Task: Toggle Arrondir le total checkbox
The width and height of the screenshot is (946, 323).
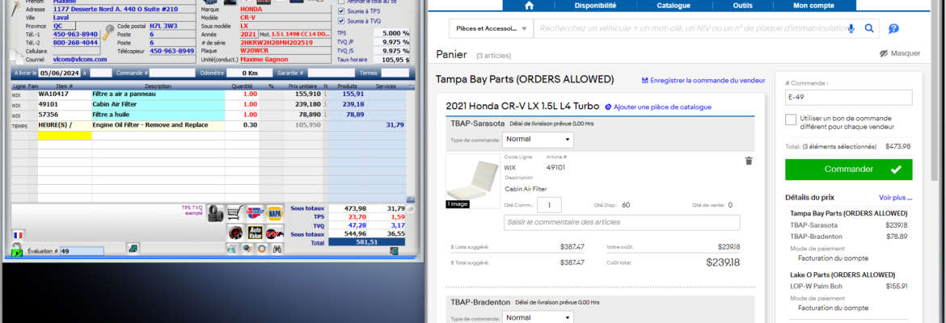Action: (x=341, y=2)
